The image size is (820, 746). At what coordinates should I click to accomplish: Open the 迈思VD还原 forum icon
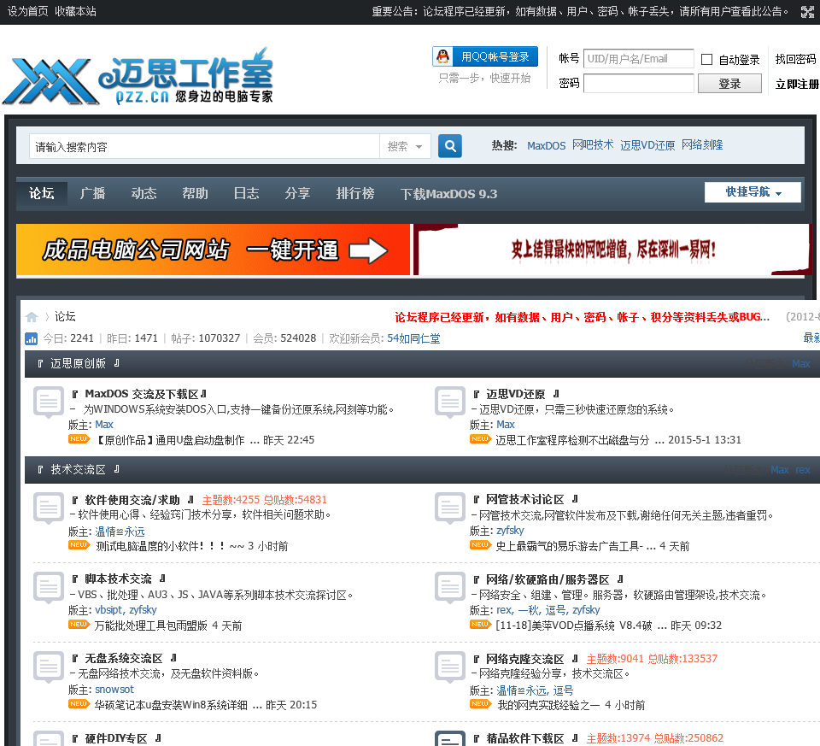(x=450, y=402)
